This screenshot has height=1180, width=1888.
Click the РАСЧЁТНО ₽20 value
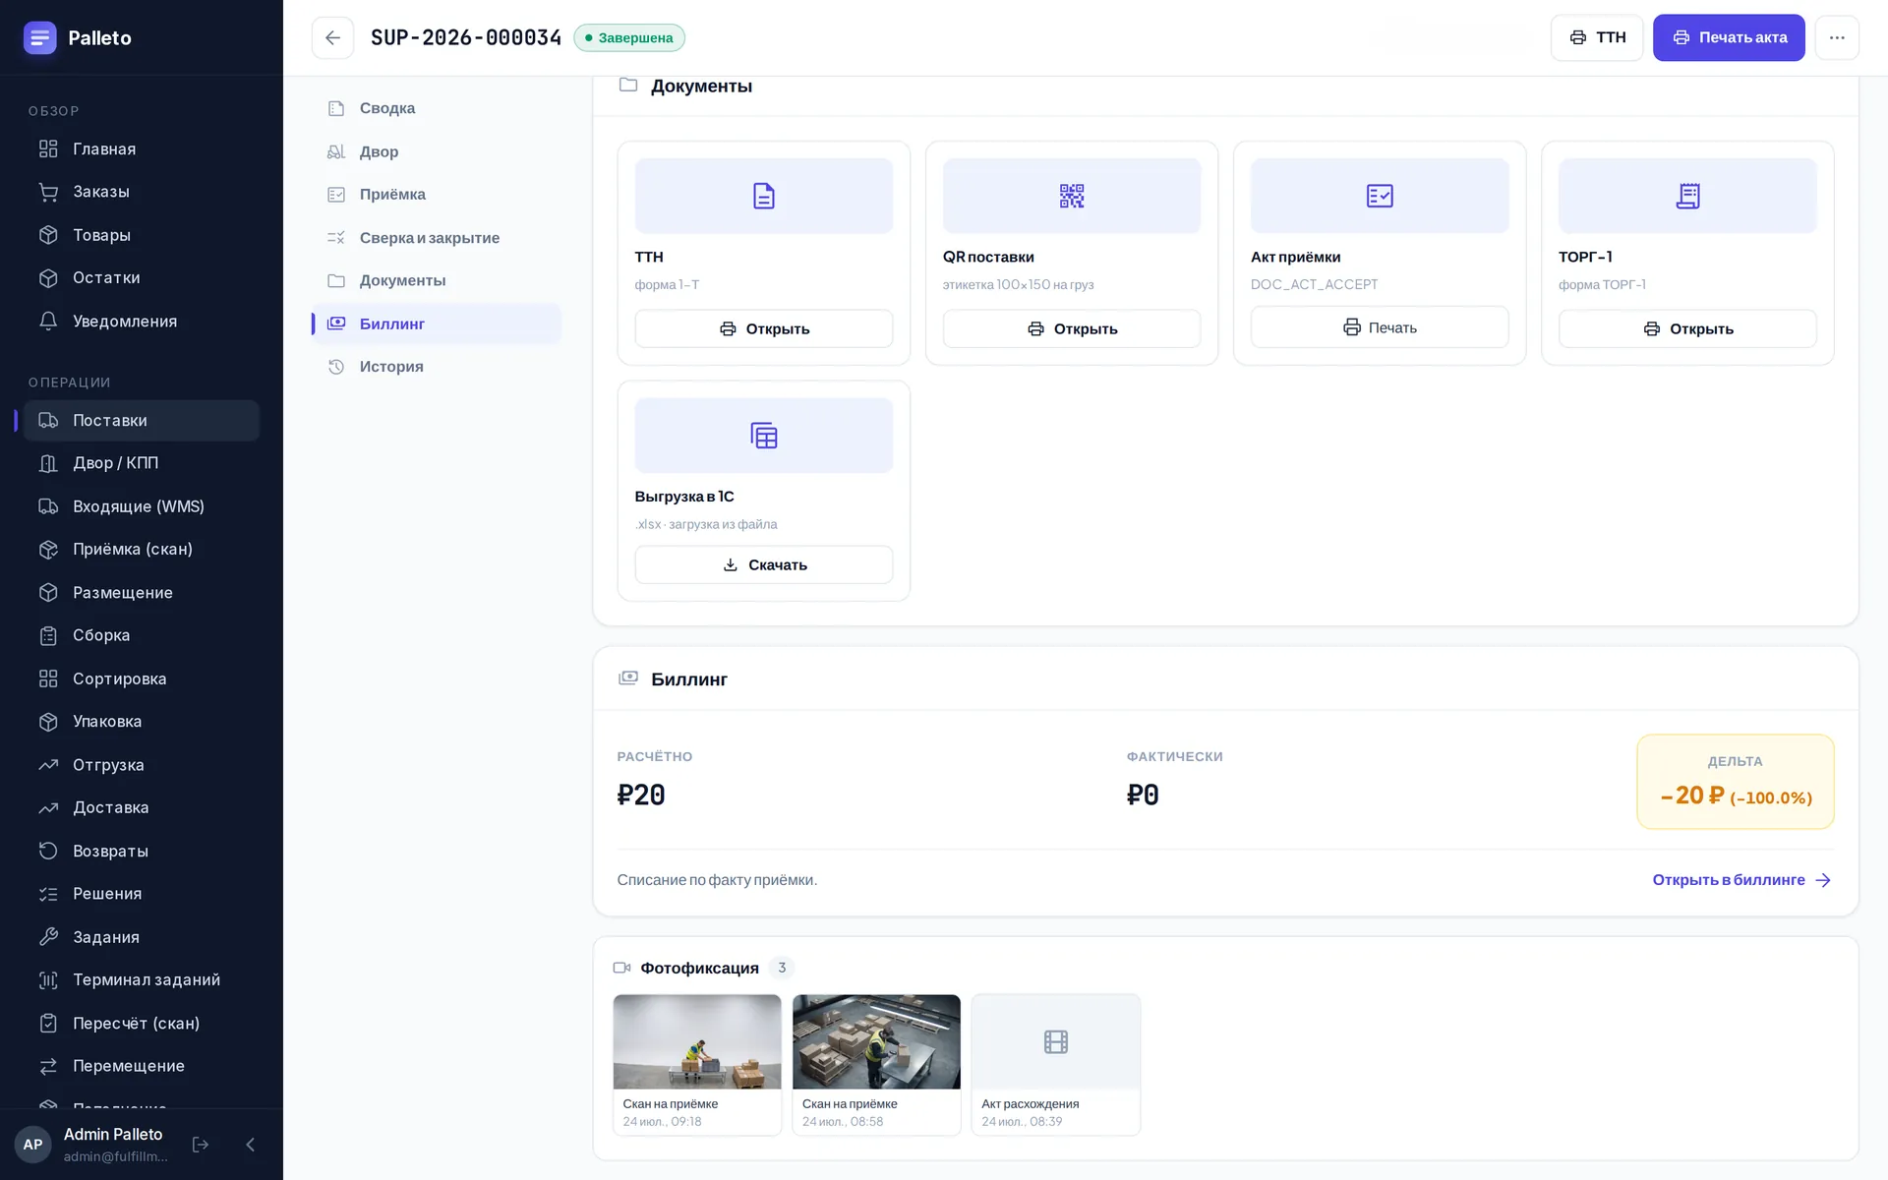641,795
